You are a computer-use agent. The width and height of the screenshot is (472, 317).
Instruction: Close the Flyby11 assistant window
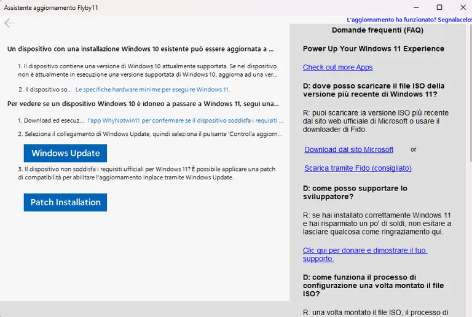[463, 7]
